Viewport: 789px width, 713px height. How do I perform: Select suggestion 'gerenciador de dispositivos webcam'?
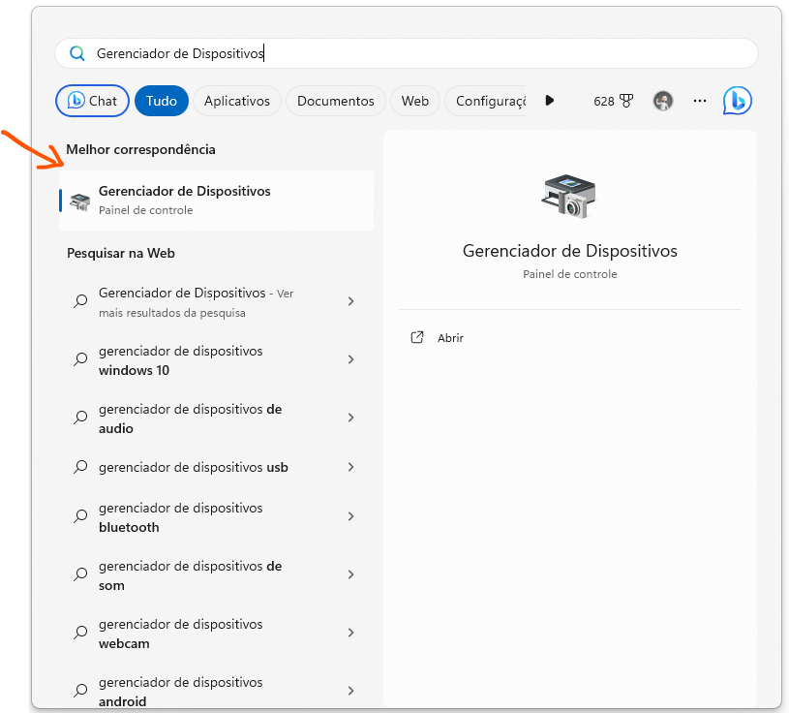coord(217,634)
